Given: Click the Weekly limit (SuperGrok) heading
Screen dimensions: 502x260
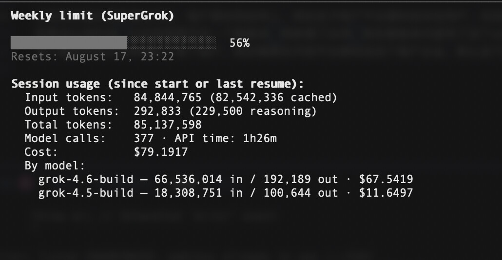Looking at the screenshot, I should 92,16.
